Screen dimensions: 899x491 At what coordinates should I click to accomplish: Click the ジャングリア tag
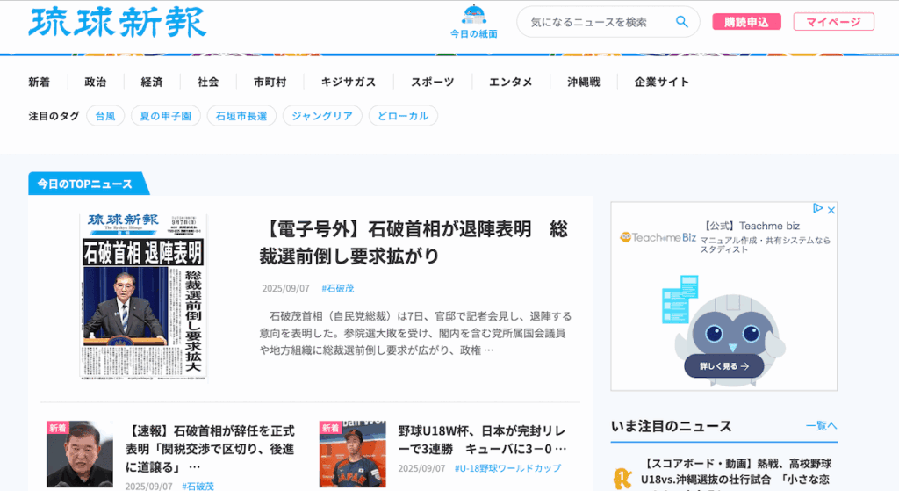pos(322,116)
